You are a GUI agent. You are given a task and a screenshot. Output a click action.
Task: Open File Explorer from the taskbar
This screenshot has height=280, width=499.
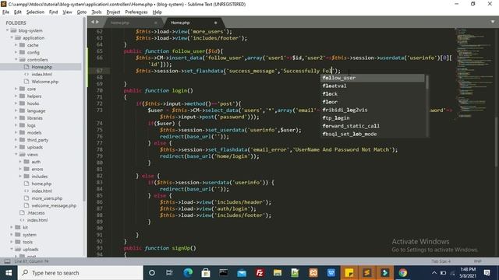tap(278, 273)
